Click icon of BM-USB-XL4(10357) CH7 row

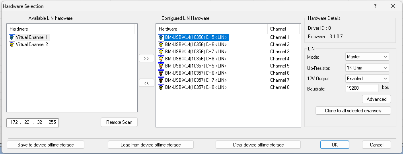[x=161, y=80]
